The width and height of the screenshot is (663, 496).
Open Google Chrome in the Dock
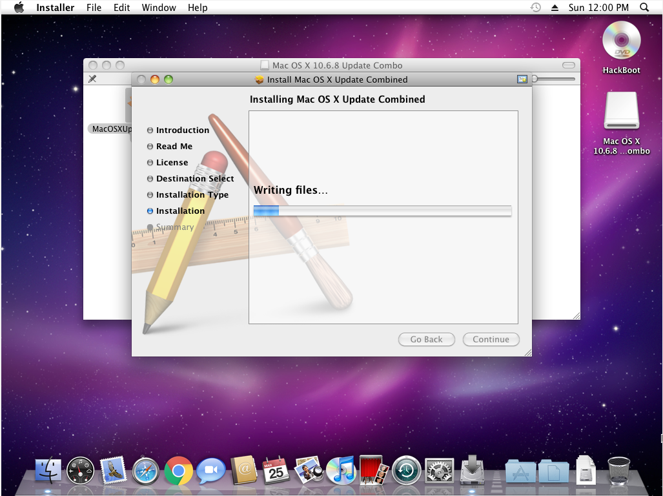tap(178, 471)
